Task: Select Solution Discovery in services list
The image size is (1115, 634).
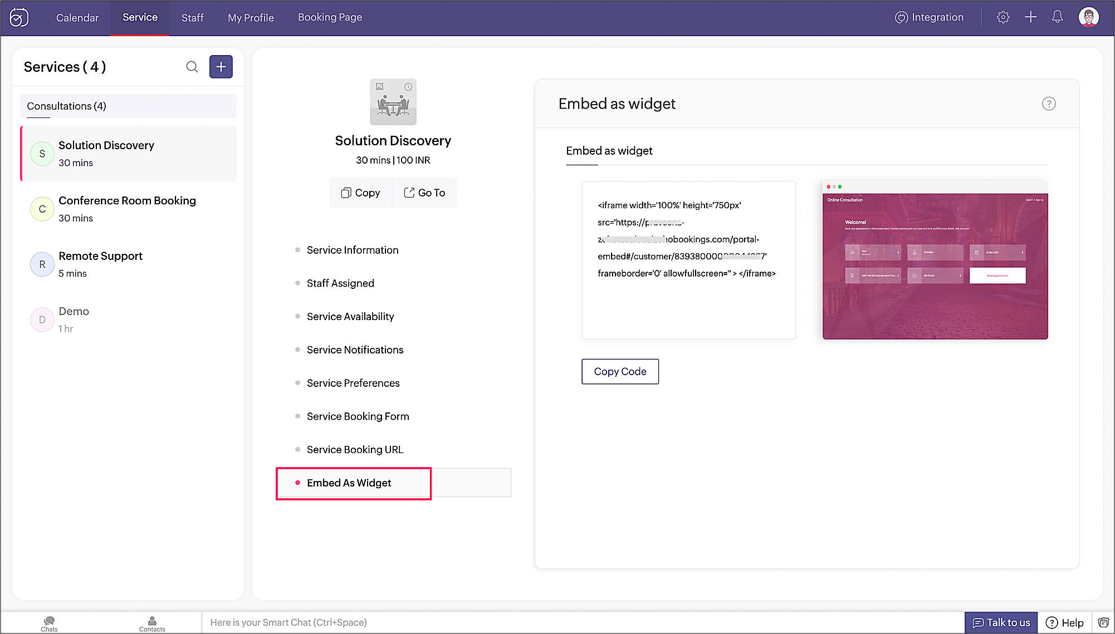Action: click(128, 154)
